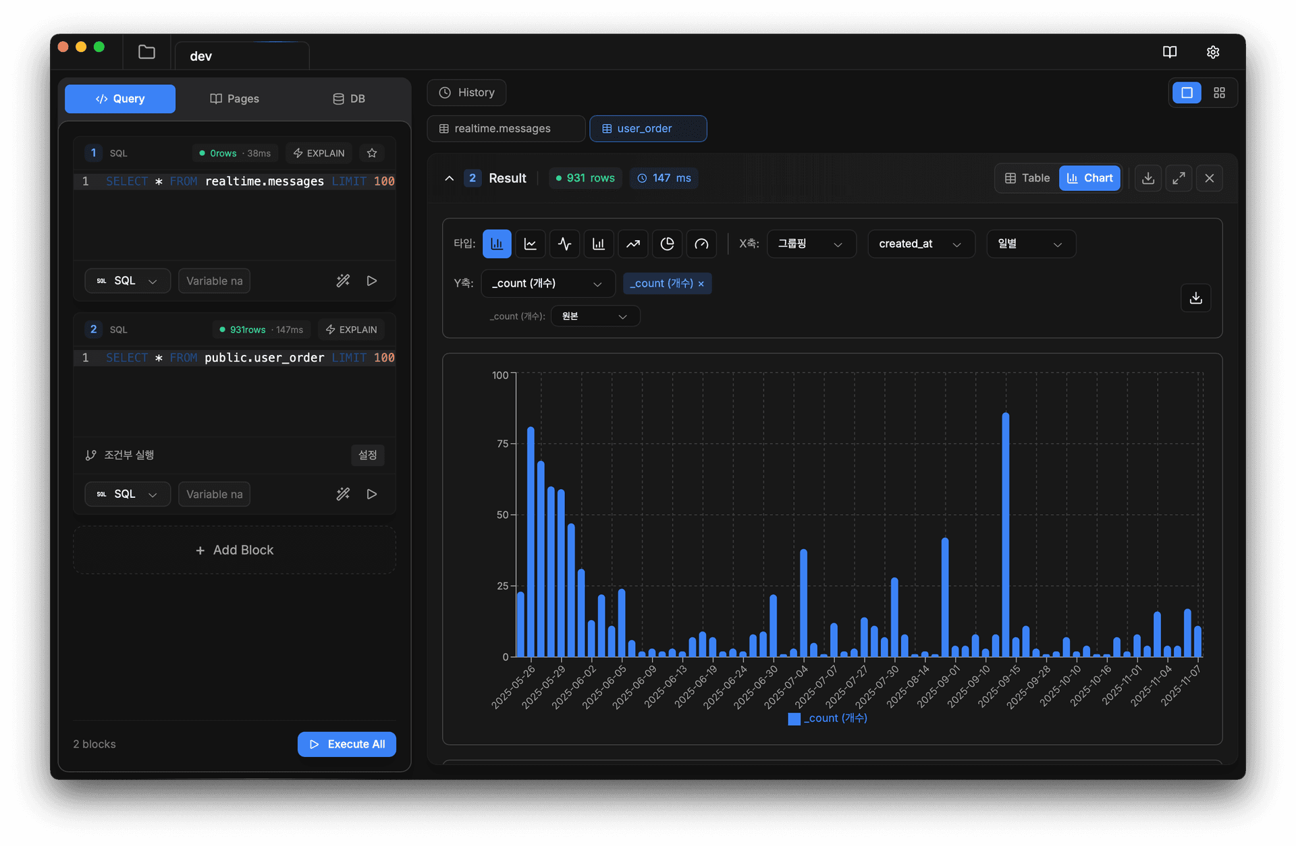
Task: Open the created_at X-axis field dropdown
Action: 920,244
